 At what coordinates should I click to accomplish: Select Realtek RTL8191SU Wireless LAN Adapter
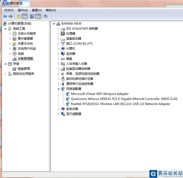[121, 104]
